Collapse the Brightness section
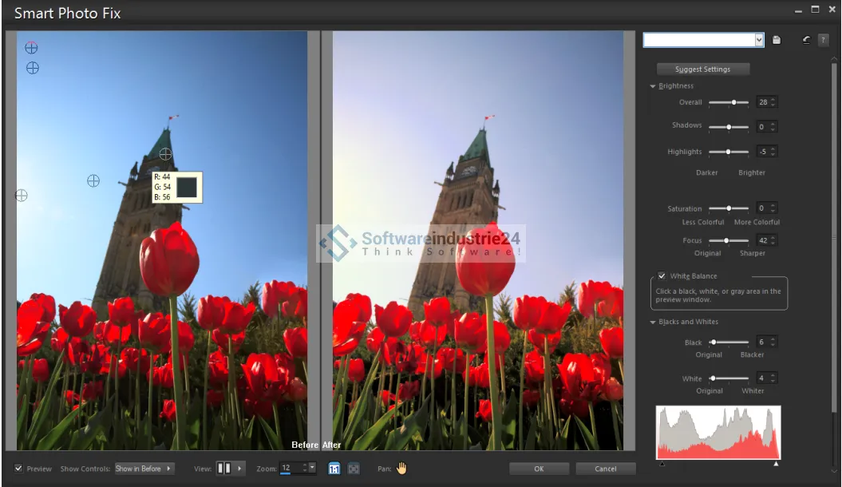The width and height of the screenshot is (842, 487). [x=653, y=86]
